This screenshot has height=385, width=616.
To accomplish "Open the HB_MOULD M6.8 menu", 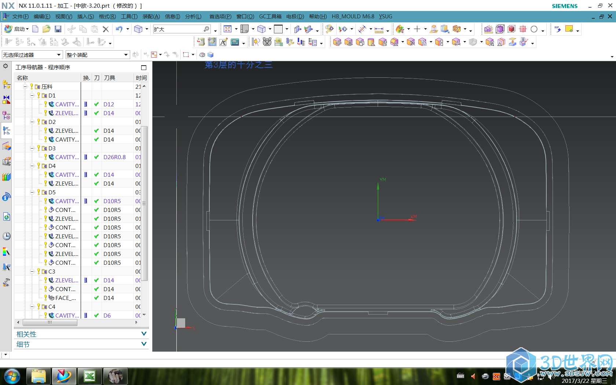I will click(353, 16).
